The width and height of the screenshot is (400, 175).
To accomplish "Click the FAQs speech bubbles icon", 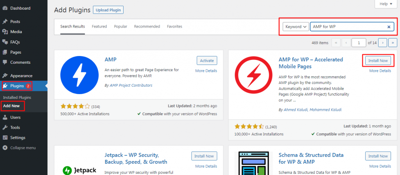I will [x=5, y=42].
